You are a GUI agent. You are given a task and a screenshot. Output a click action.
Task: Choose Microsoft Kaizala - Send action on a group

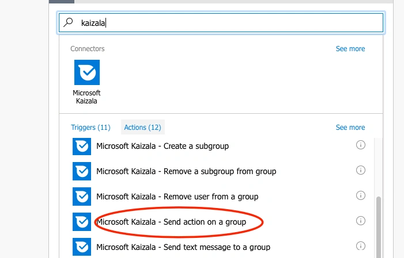[x=171, y=221]
